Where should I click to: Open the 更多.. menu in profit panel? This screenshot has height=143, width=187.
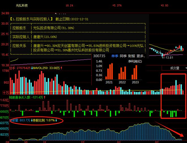coord(141,56)
